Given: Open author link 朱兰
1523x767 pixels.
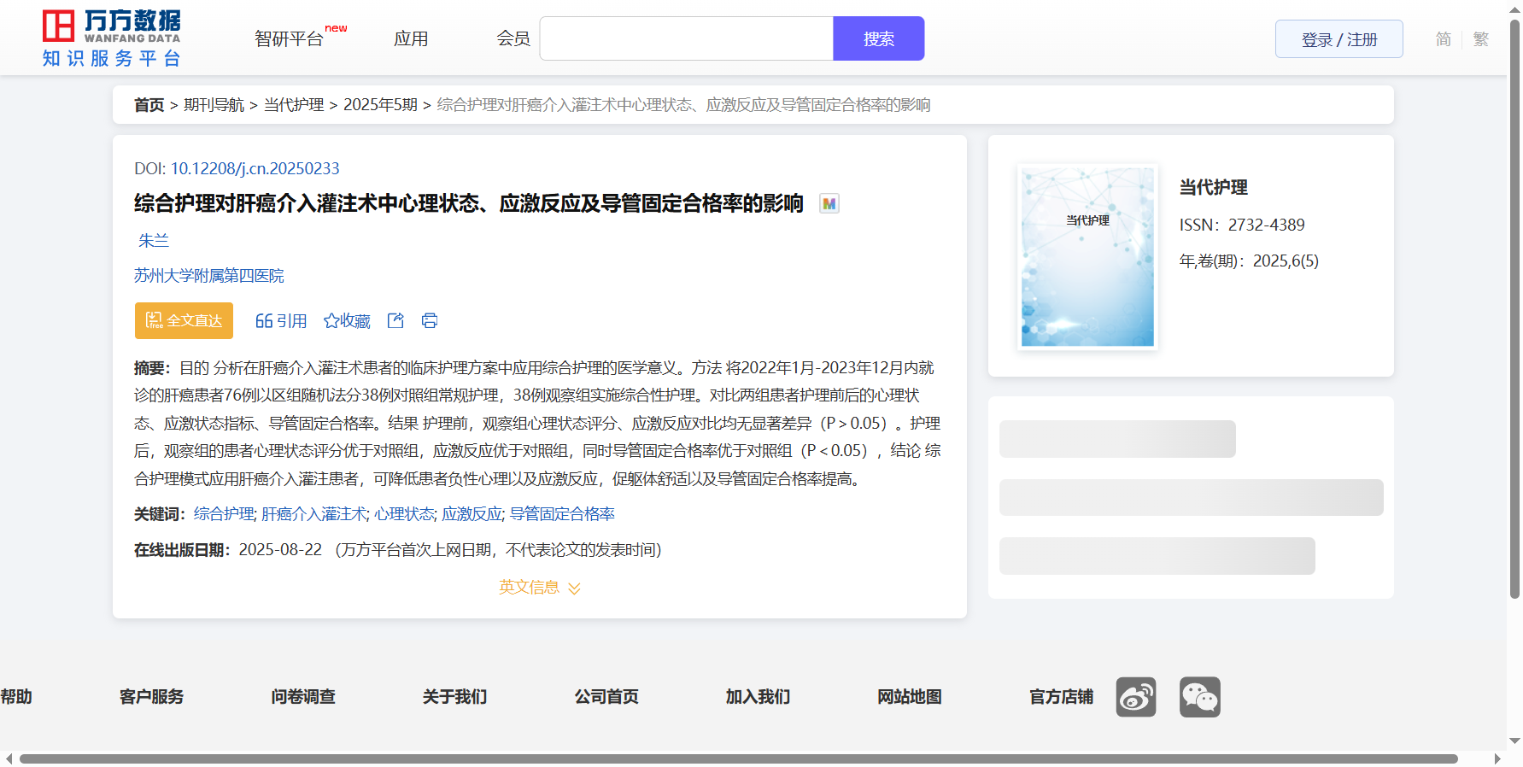Looking at the screenshot, I should [x=154, y=240].
